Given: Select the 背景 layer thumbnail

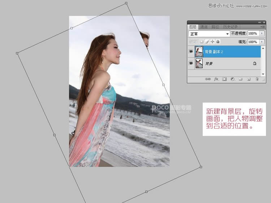Looking at the screenshot, I should click(199, 63).
